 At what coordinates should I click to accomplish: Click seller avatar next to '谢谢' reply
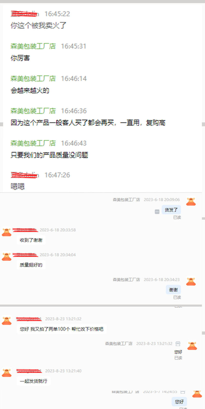point(191,281)
